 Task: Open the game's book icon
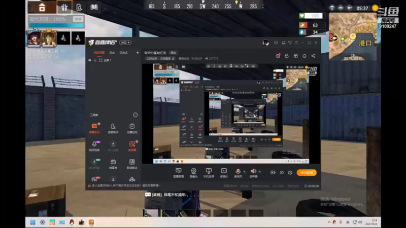[94, 7]
